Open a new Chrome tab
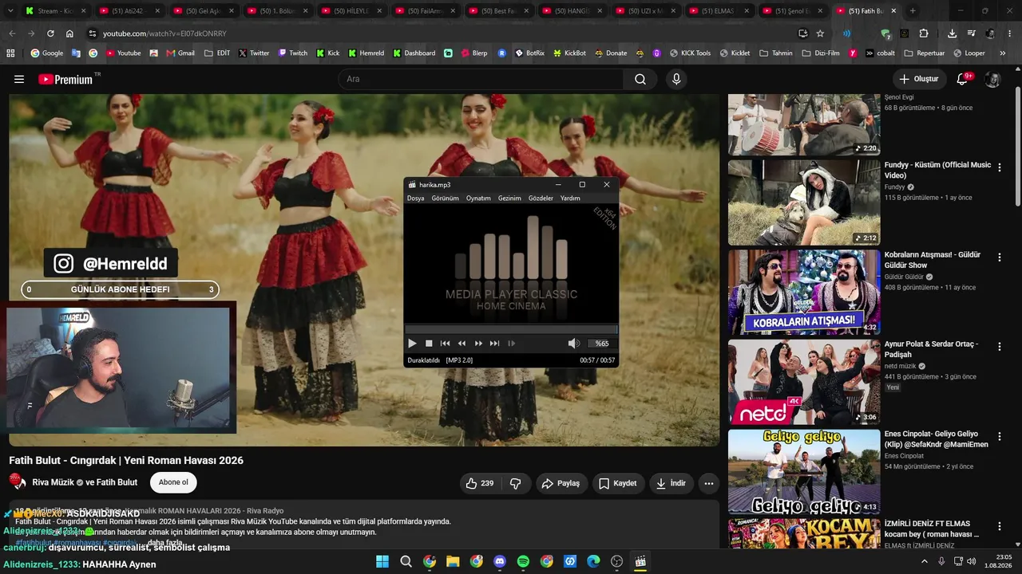1022x574 pixels. (x=913, y=11)
